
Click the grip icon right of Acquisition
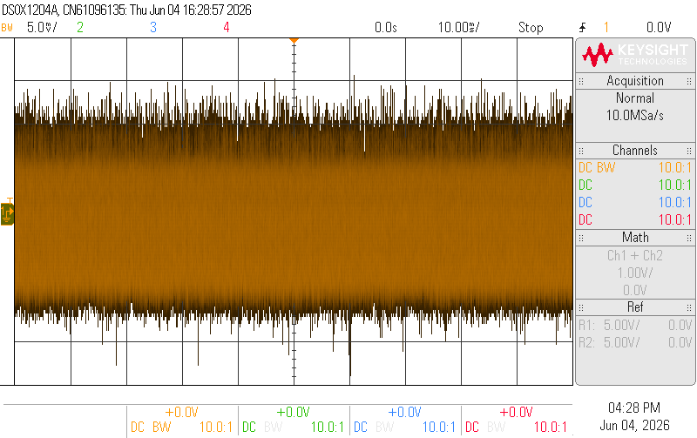point(689,81)
